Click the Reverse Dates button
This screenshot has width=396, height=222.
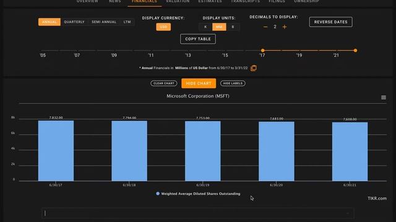(x=330, y=22)
